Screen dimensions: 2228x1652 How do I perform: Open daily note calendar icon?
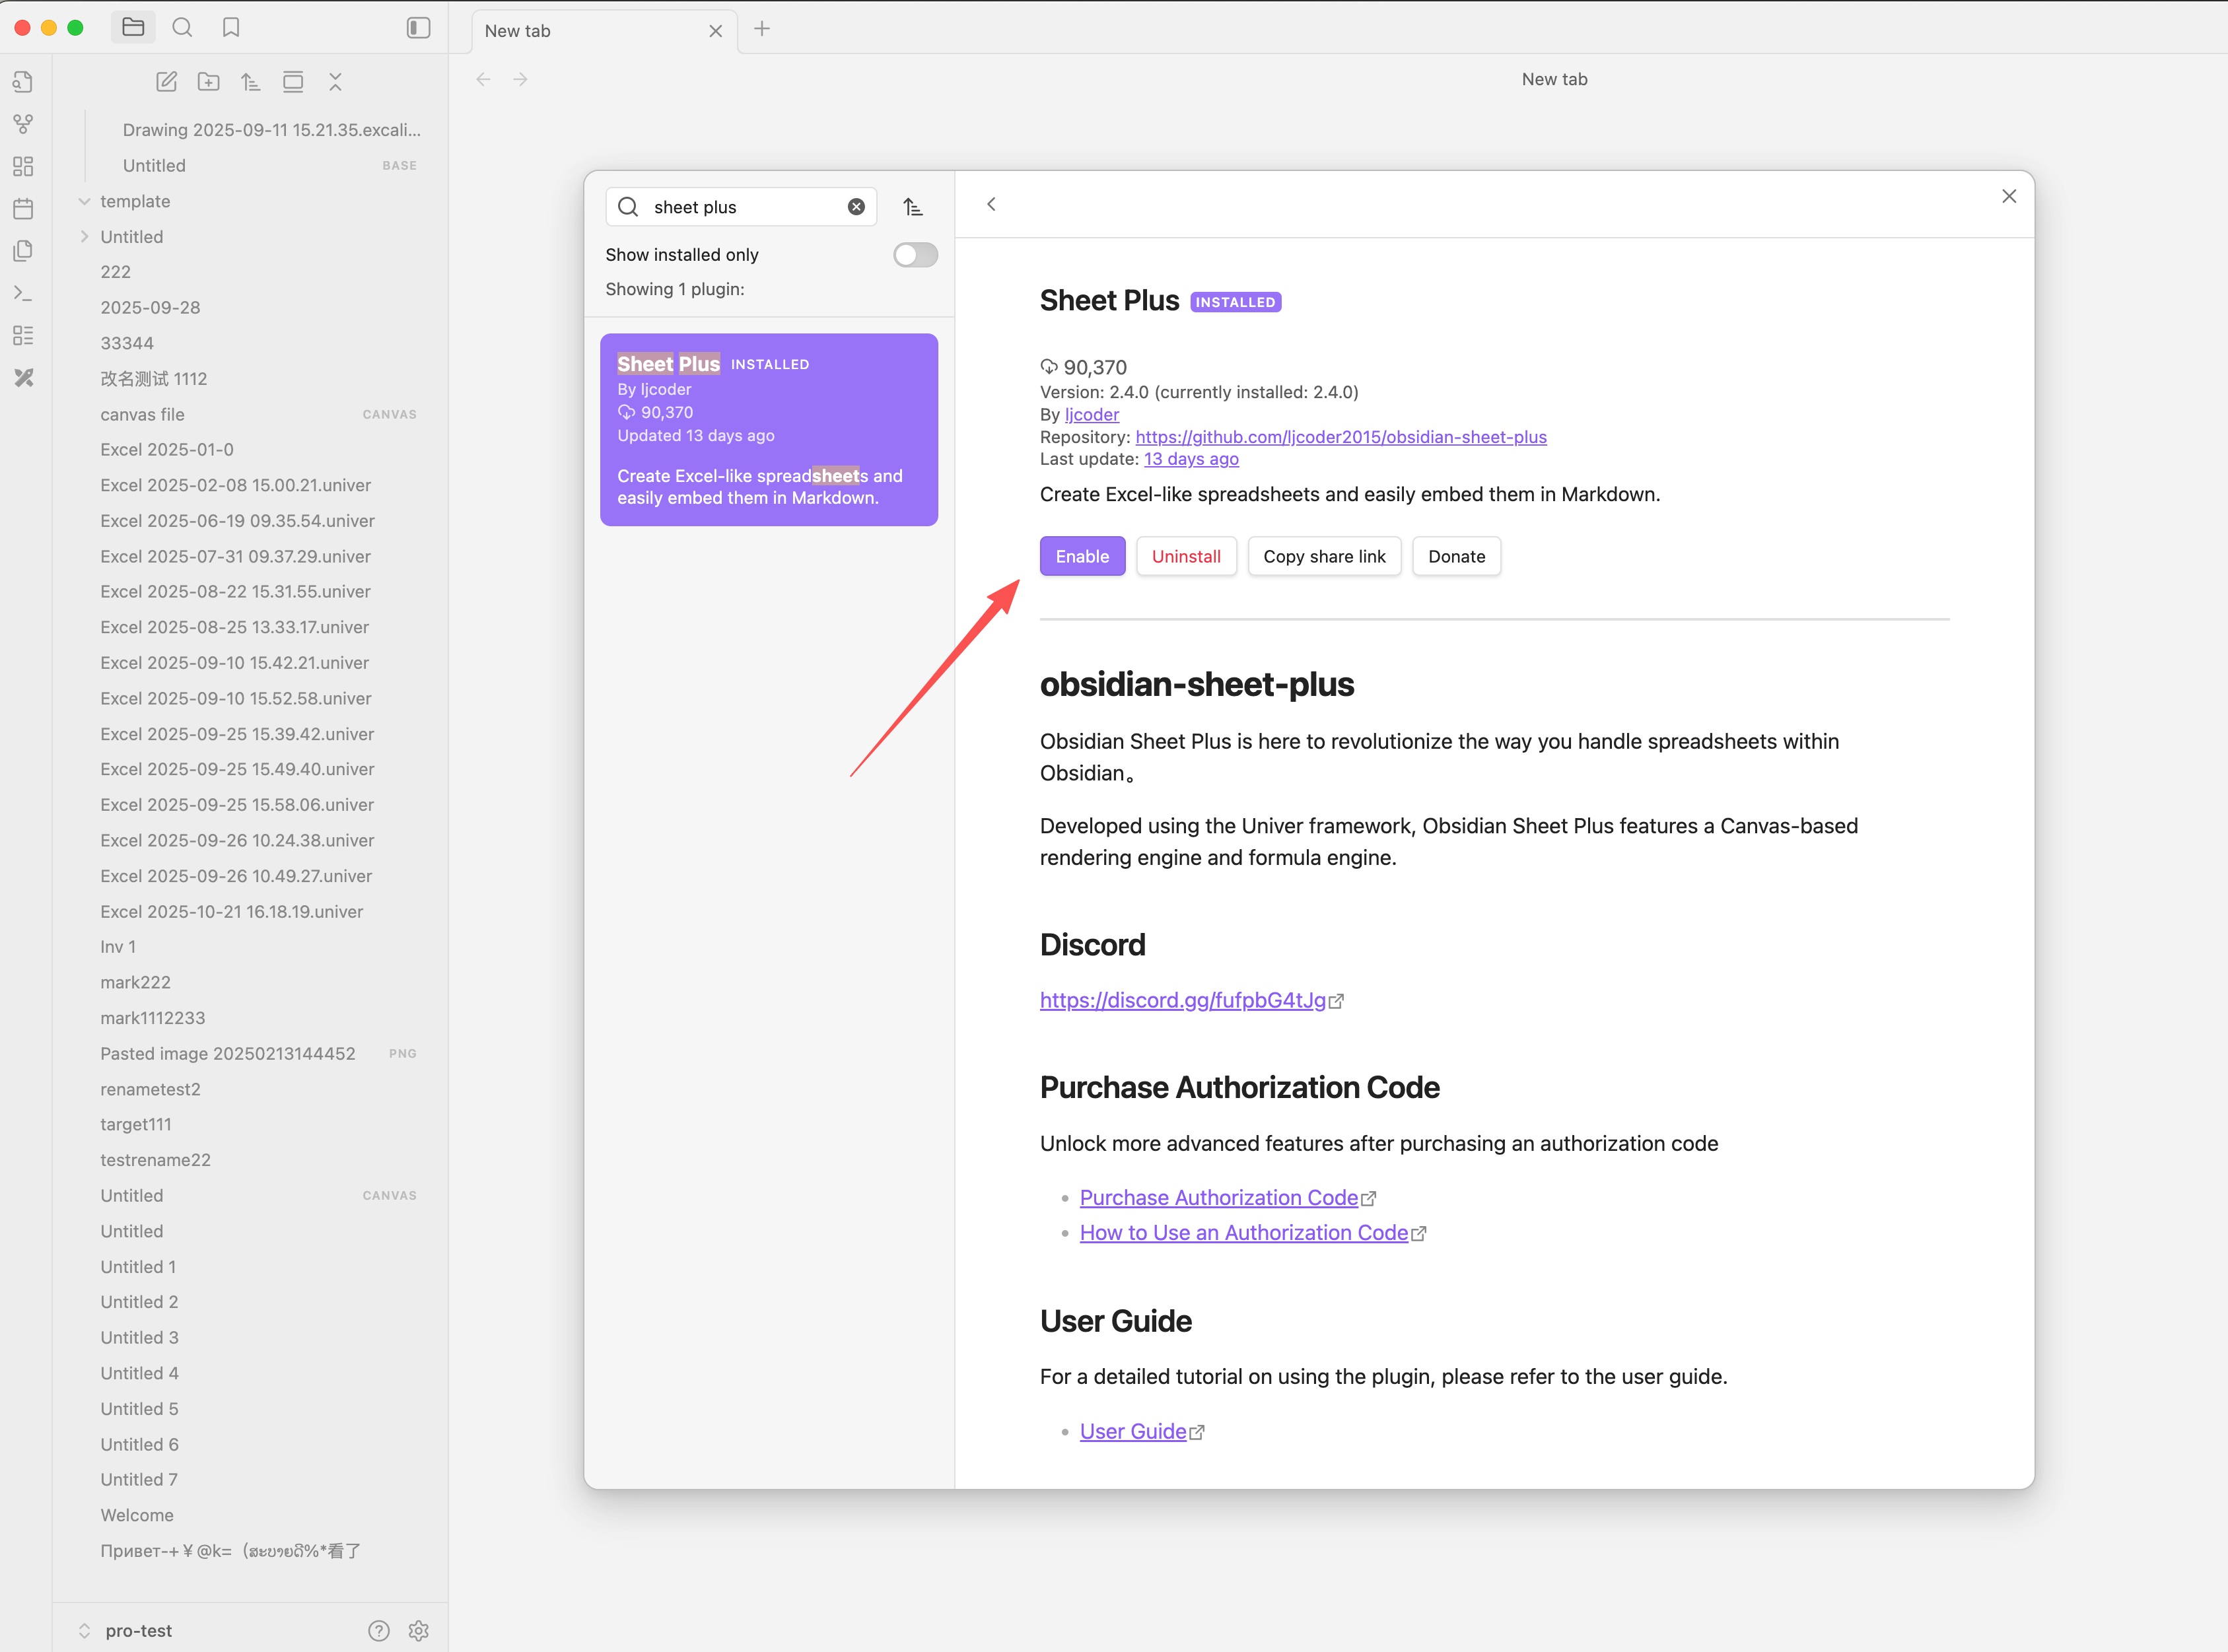pyautogui.click(x=23, y=208)
